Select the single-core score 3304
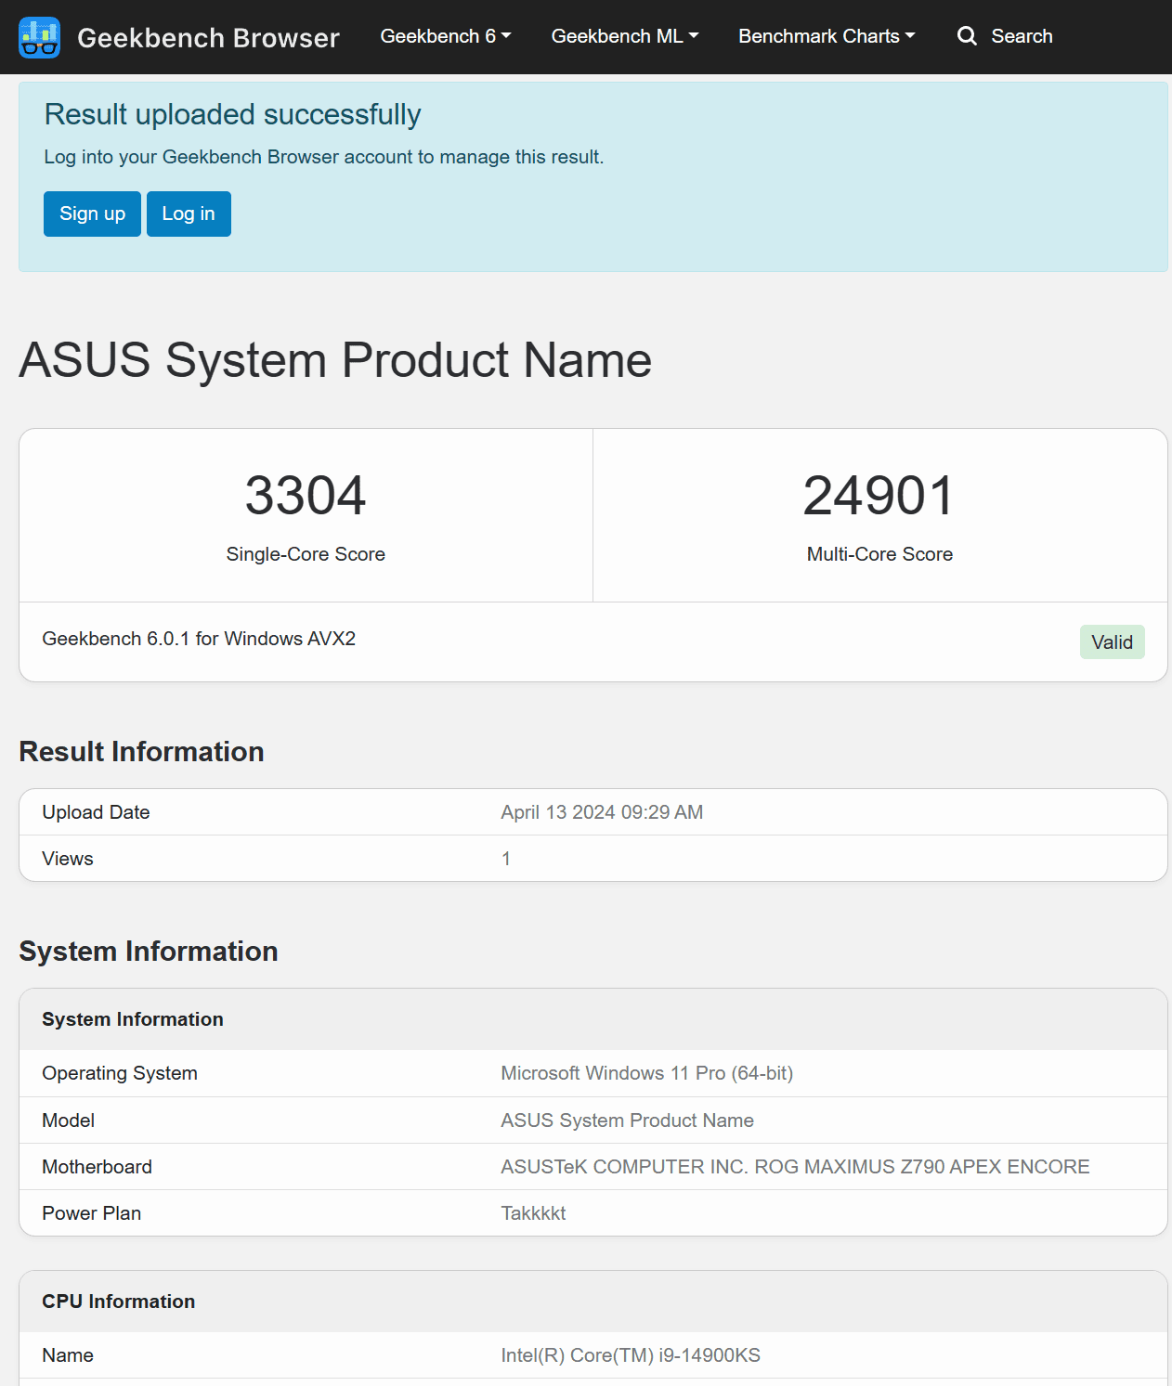The height and width of the screenshot is (1386, 1172). pyautogui.click(x=306, y=495)
